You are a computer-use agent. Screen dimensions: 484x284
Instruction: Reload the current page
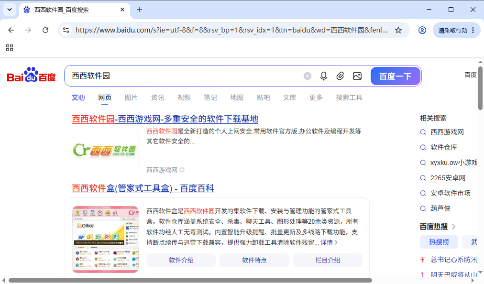[45, 30]
